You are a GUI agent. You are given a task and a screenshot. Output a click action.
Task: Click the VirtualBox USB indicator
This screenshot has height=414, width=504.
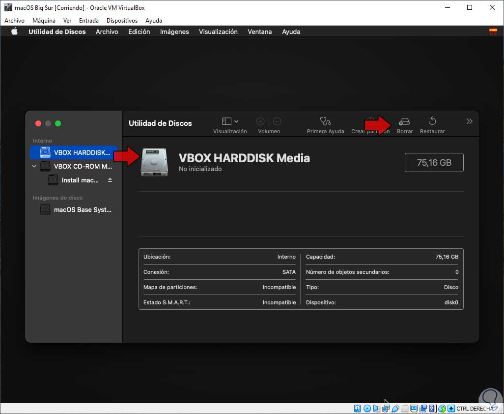[395, 409]
